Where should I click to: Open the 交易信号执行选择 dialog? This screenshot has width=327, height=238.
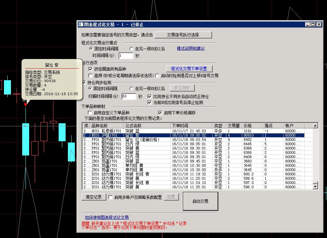tap(183, 35)
